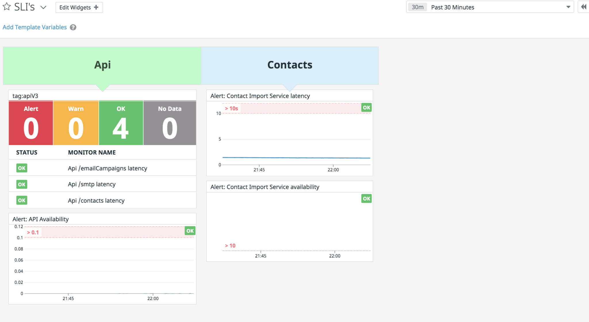Click OK status badge for contacts latency
Viewport: 589px width, 322px height.
coord(22,200)
